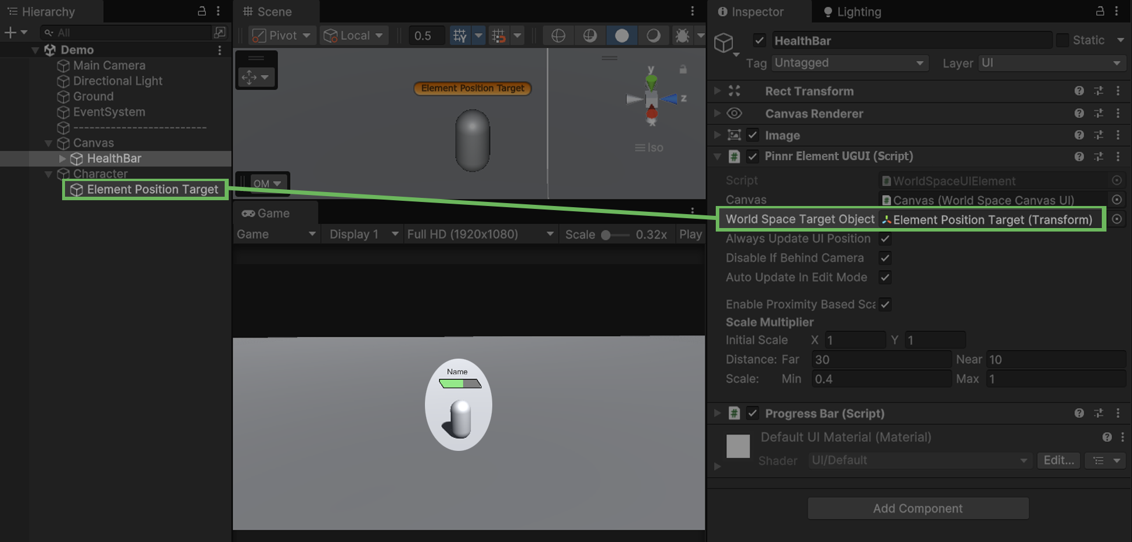Click the presets icon on Pinnr Element UGUI
Image resolution: width=1132 pixels, height=542 pixels.
(x=1099, y=156)
